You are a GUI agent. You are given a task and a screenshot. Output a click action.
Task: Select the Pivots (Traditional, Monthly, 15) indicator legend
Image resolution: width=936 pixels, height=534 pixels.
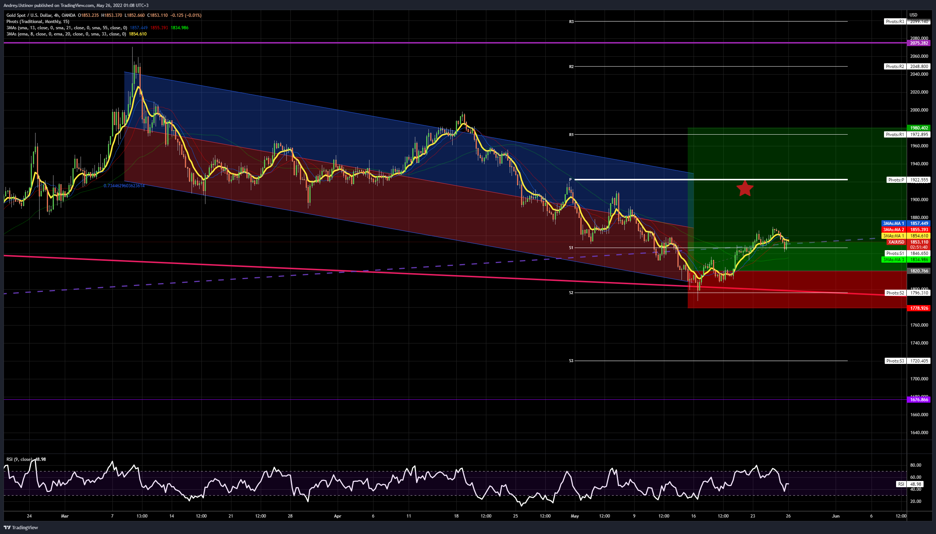(x=38, y=22)
